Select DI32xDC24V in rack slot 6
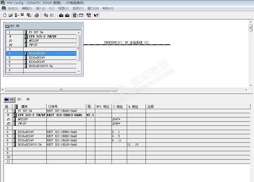 coord(41,62)
